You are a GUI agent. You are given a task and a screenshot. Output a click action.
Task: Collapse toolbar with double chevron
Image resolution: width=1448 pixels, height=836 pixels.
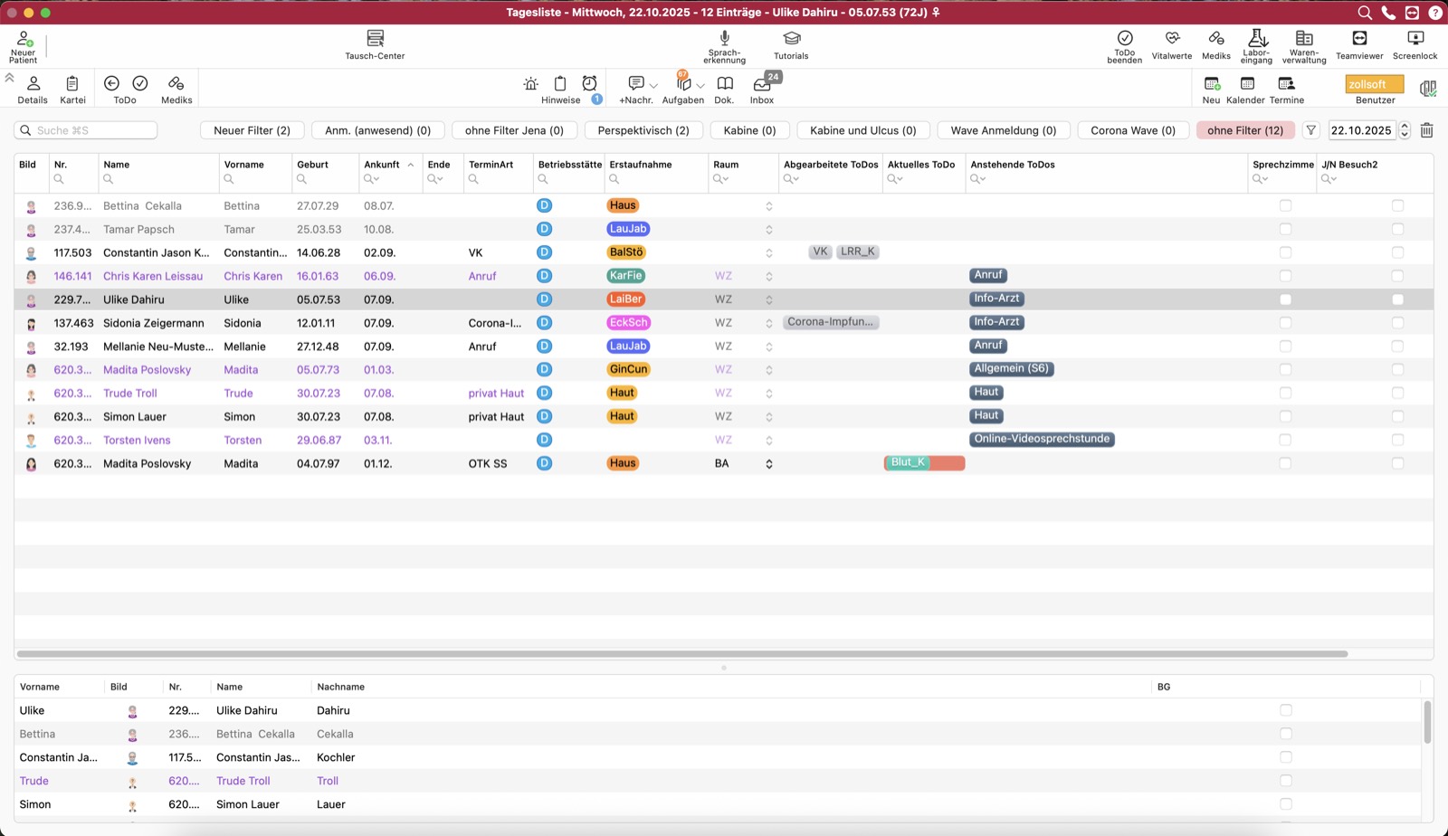(9, 78)
